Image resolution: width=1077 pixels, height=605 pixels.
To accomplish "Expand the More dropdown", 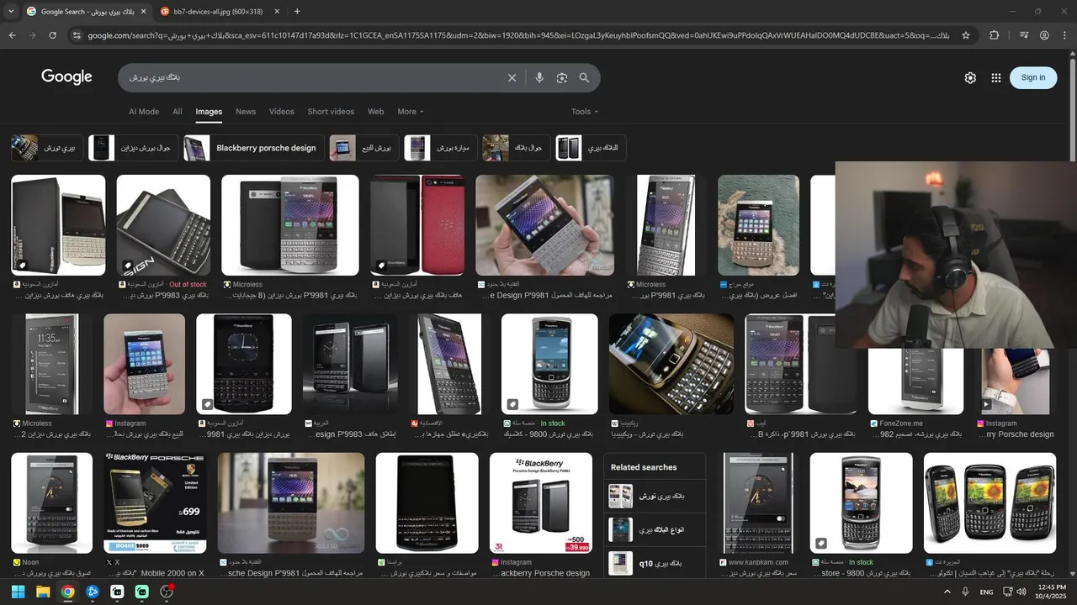I will [x=411, y=112].
